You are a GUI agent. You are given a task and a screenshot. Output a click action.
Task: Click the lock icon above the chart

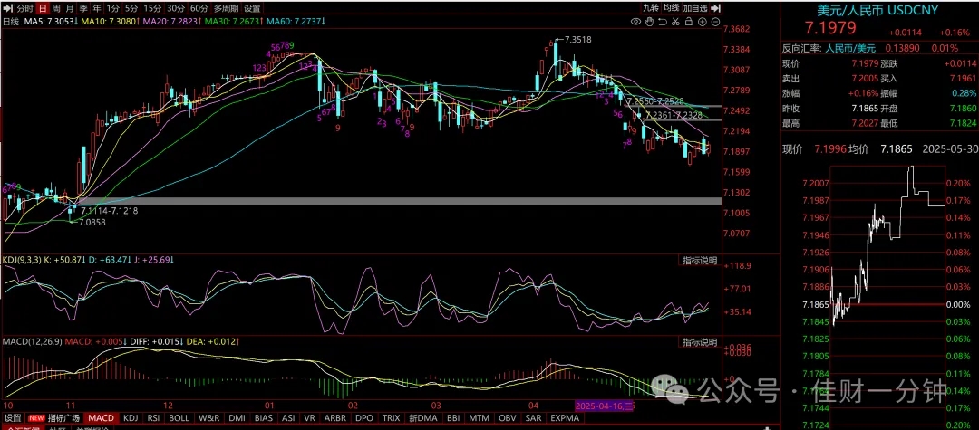[689, 22]
